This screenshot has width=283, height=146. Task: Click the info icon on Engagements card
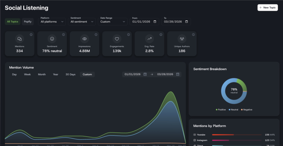(x=128, y=35)
